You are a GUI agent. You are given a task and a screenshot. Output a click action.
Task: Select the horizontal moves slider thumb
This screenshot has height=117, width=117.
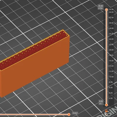69,114
